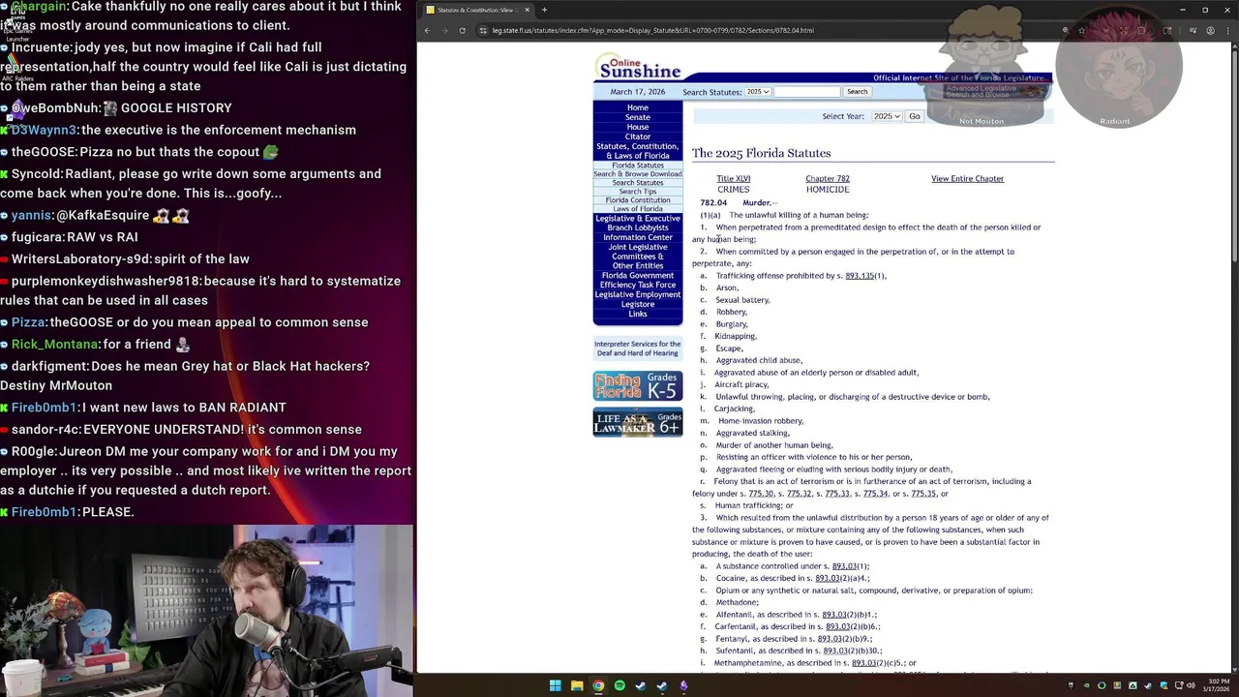The height and width of the screenshot is (697, 1239).
Task: Open Legislative Employment in the sidebar
Action: [638, 294]
